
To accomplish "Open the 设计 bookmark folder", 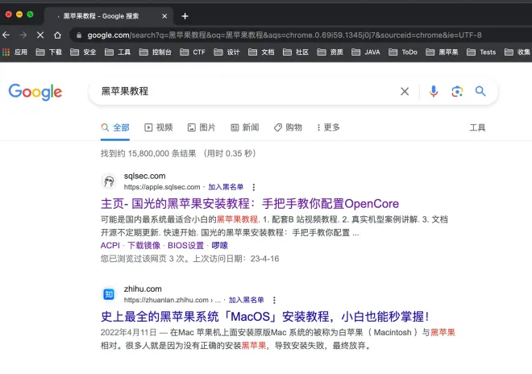I will pyautogui.click(x=227, y=52).
